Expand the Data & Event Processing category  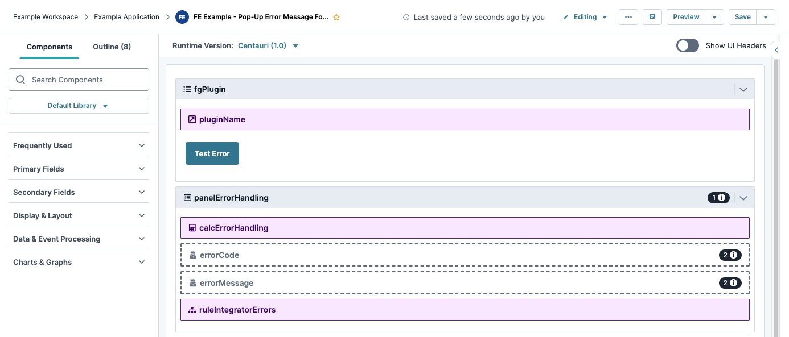click(79, 239)
